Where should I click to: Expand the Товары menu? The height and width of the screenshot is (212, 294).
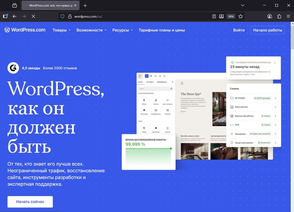61,30
